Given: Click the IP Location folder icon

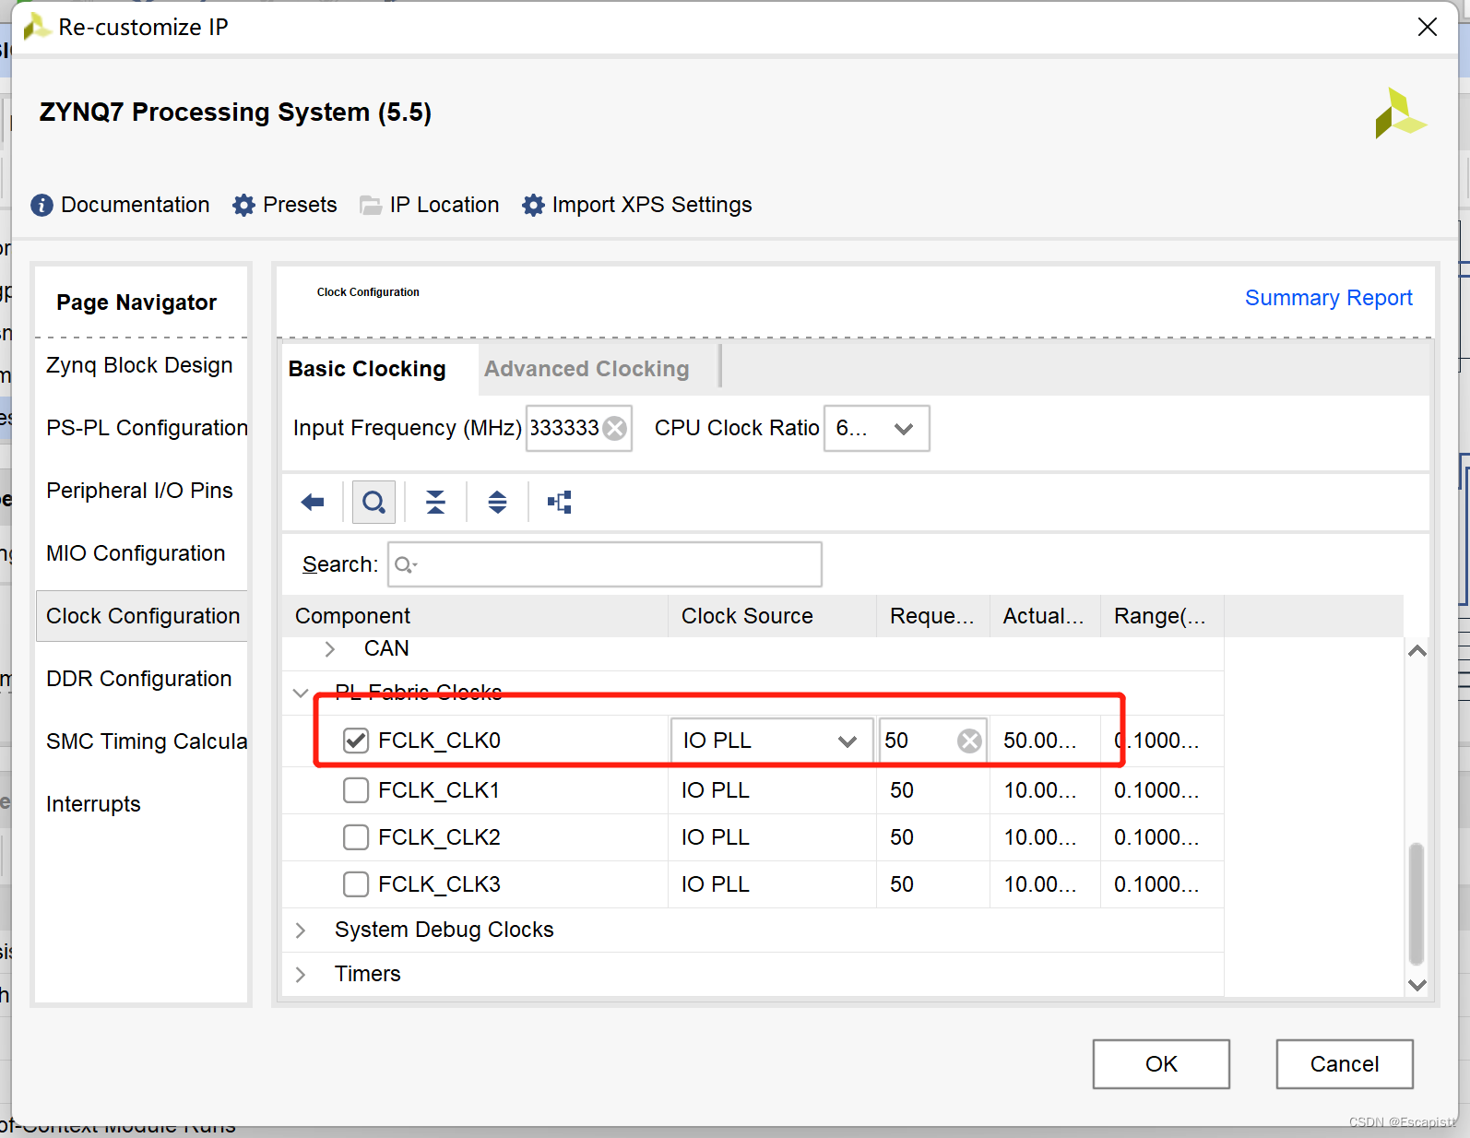Looking at the screenshot, I should [x=371, y=205].
